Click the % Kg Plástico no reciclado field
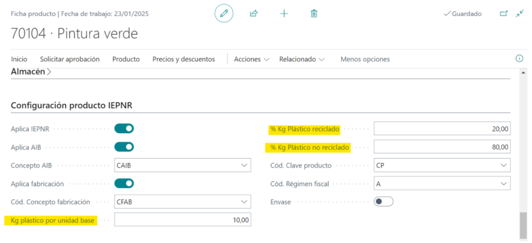 click(442, 147)
